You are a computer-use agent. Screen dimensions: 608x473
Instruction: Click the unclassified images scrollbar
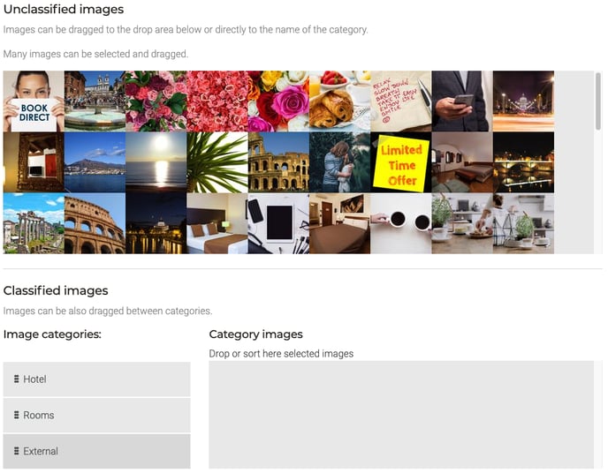pyautogui.click(x=598, y=101)
